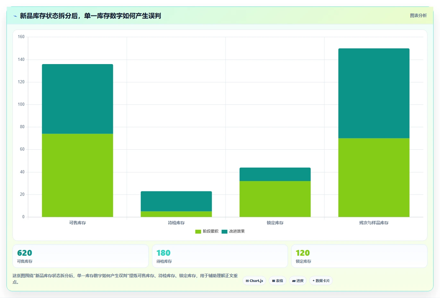Click the 锁定库存 x-axis label
Screen dimensions: 440x298
point(275,223)
